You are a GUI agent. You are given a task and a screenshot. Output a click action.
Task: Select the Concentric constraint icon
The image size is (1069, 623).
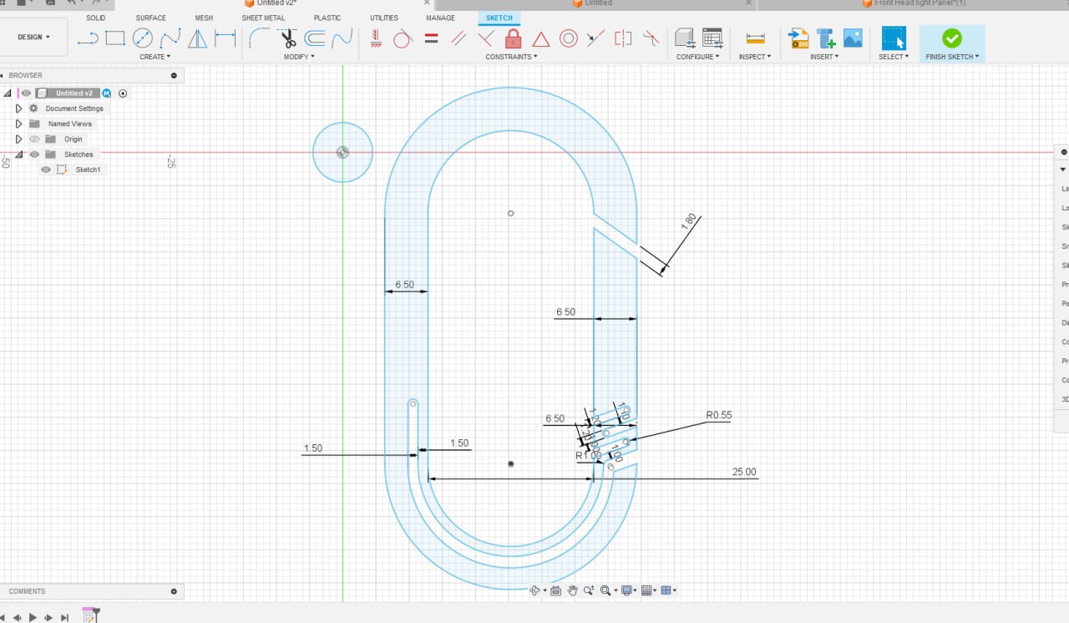pos(569,38)
